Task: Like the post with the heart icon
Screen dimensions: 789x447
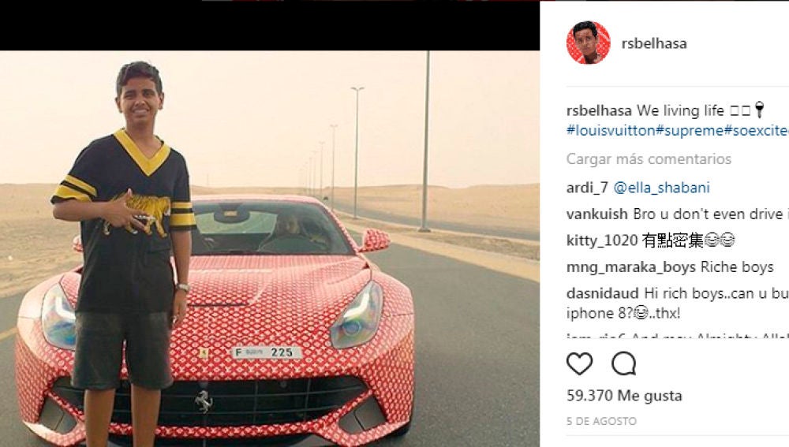Action: (580, 363)
